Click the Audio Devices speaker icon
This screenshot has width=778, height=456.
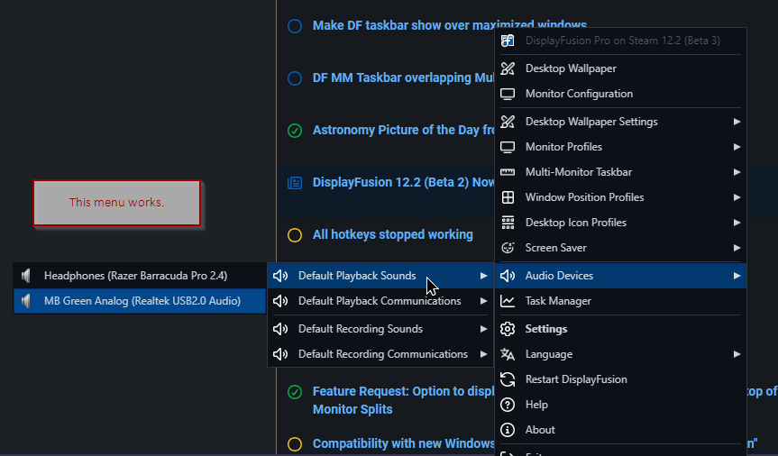point(508,276)
